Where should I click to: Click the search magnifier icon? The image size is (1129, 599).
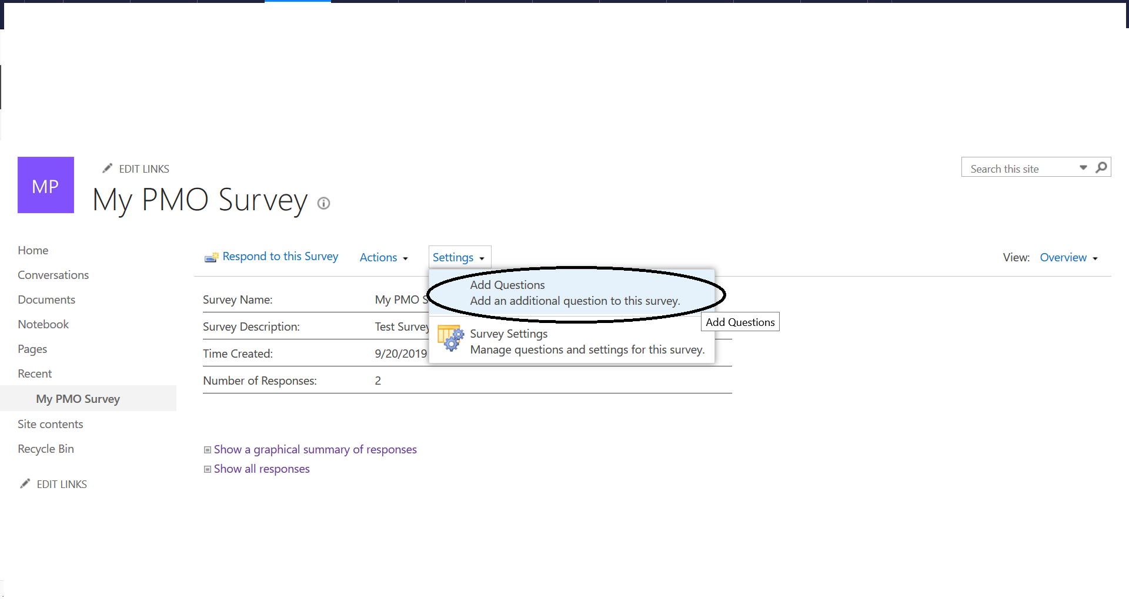tap(1101, 167)
